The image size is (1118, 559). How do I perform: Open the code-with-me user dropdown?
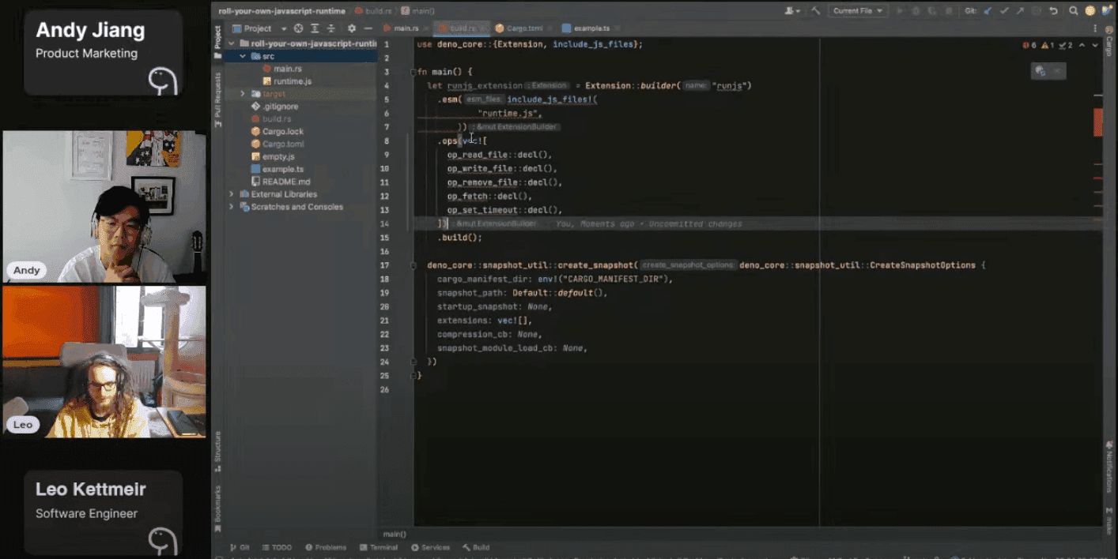tap(791, 11)
